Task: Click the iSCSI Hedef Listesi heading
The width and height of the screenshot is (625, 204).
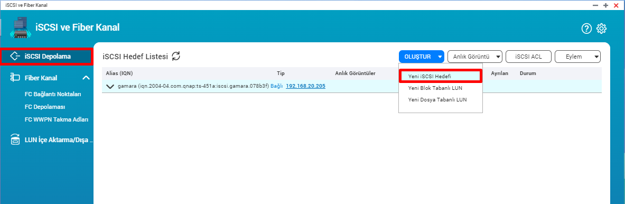Action: (135, 57)
